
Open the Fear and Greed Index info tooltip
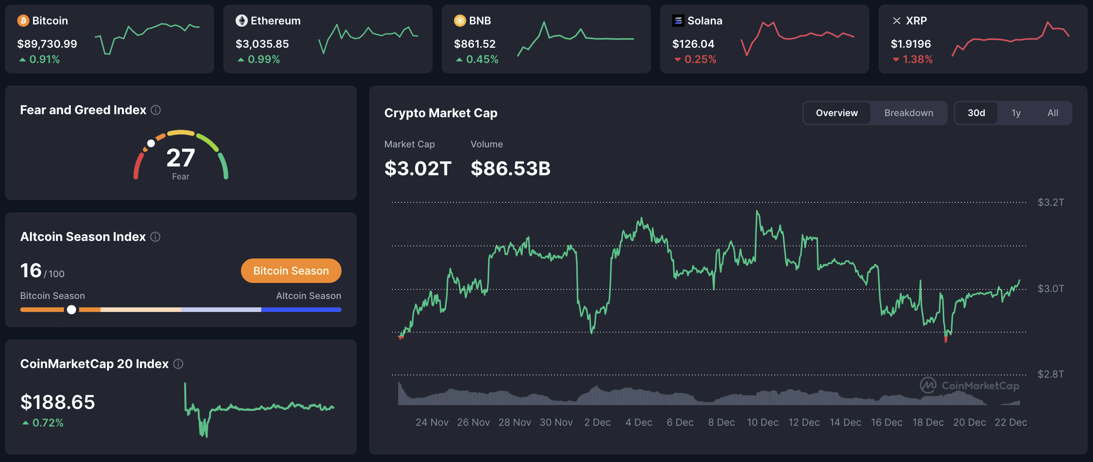(155, 110)
